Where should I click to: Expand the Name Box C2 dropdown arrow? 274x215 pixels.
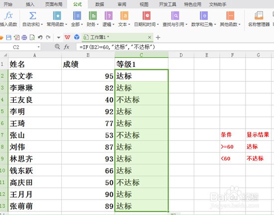coord(38,47)
